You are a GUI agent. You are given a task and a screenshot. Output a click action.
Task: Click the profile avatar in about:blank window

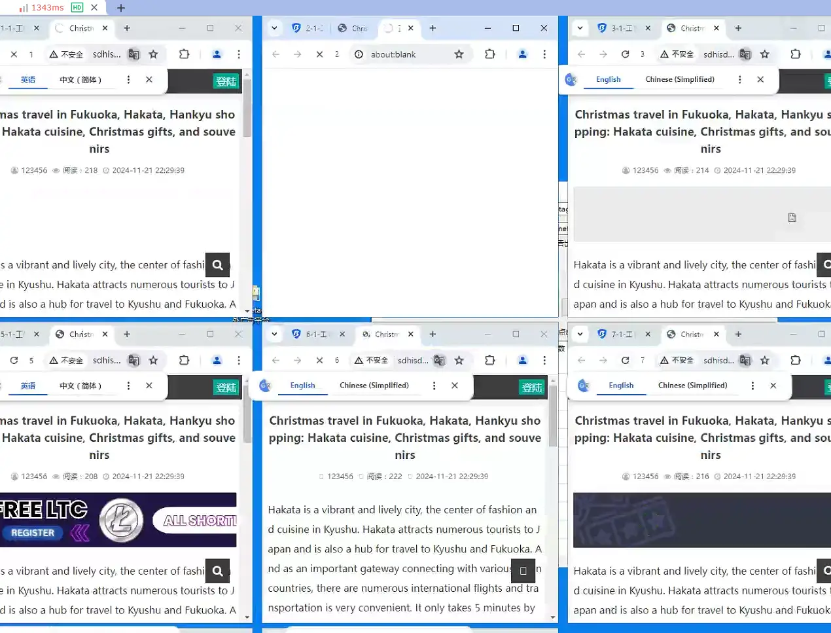(x=522, y=54)
